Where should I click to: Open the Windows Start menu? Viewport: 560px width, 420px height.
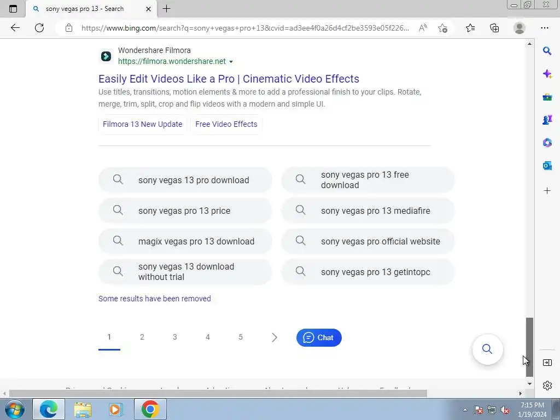(15, 409)
